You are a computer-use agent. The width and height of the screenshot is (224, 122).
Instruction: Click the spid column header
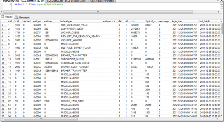pyautogui.click(x=10, y=21)
